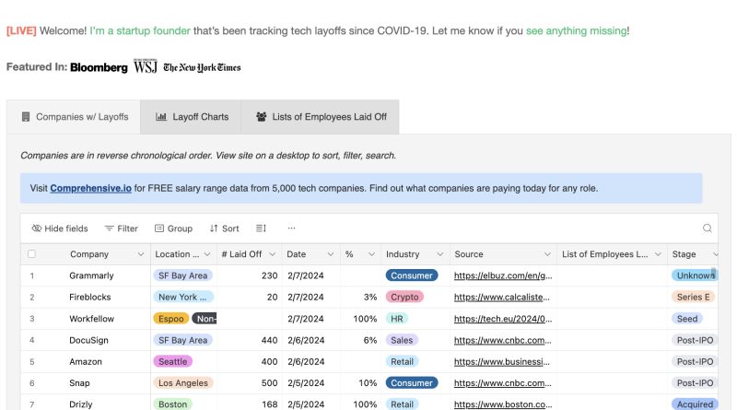The width and height of the screenshot is (737, 410).
Task: Open the Group options
Action: click(173, 228)
